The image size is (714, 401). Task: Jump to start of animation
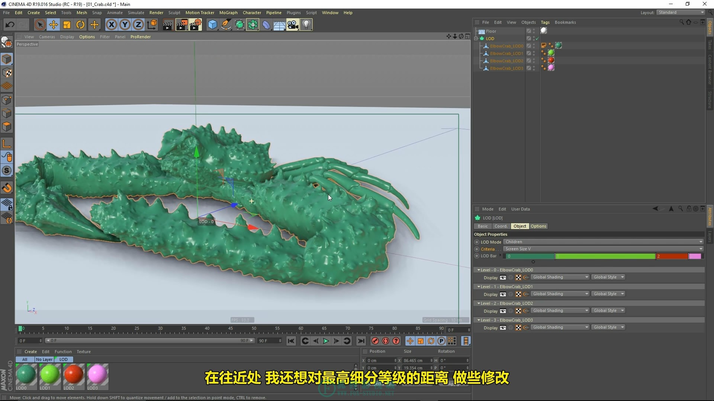pyautogui.click(x=291, y=341)
